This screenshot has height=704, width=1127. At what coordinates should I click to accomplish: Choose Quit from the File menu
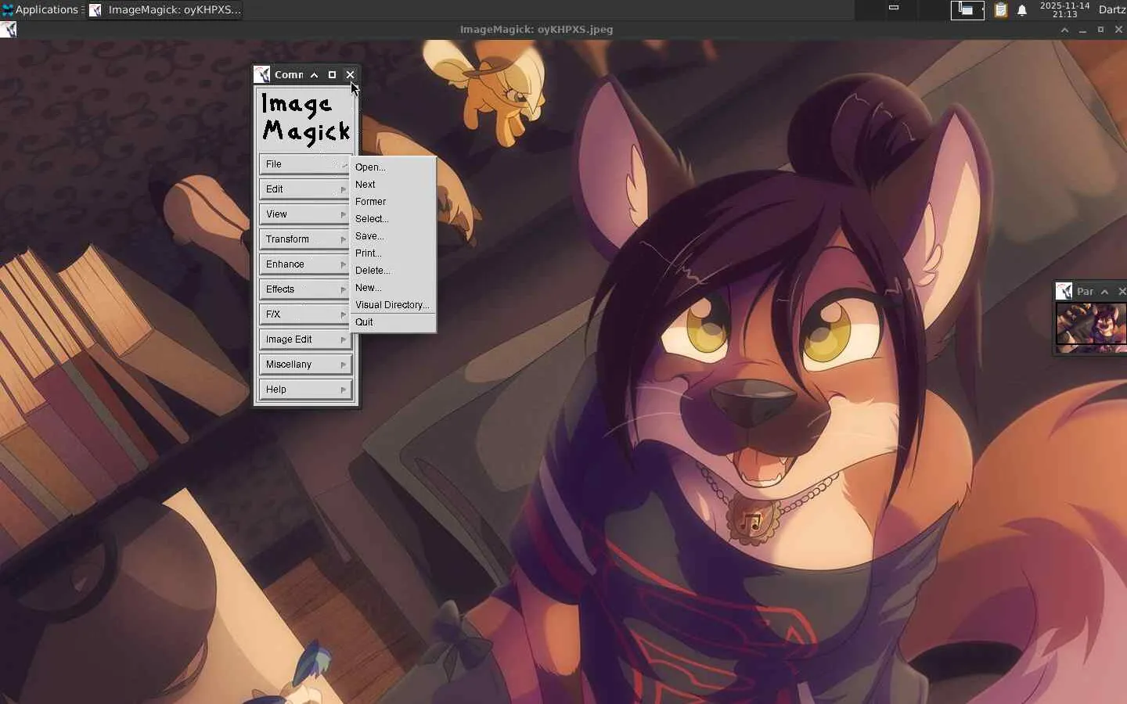click(x=393, y=322)
